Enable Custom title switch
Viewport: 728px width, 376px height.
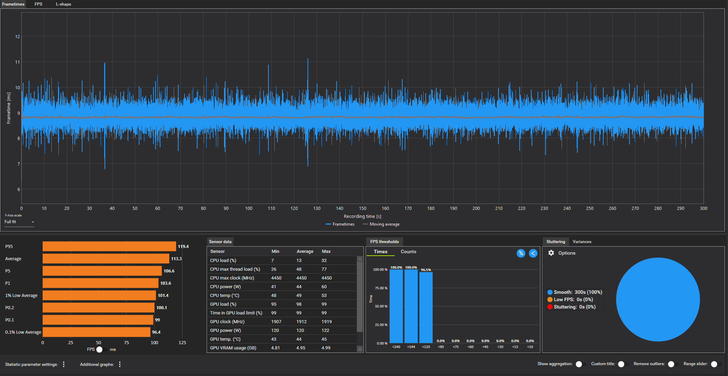623,364
